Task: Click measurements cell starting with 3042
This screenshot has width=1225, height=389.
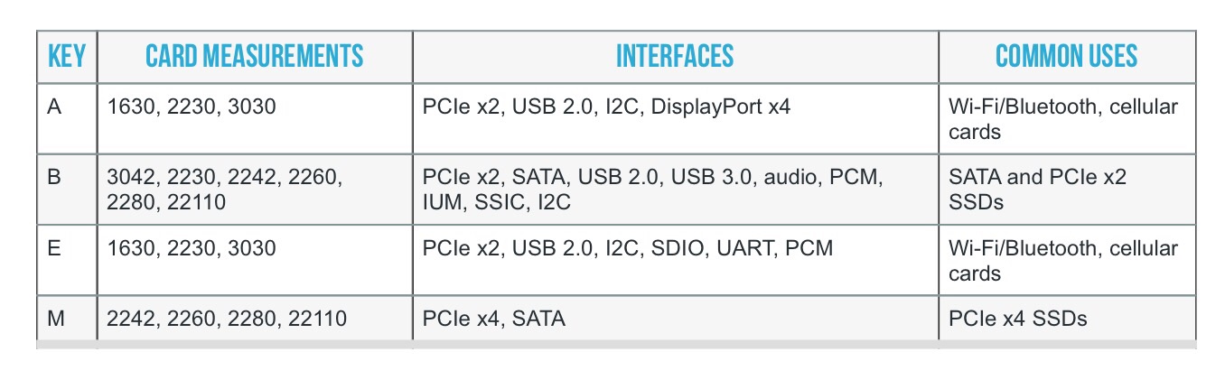Action: click(x=255, y=189)
